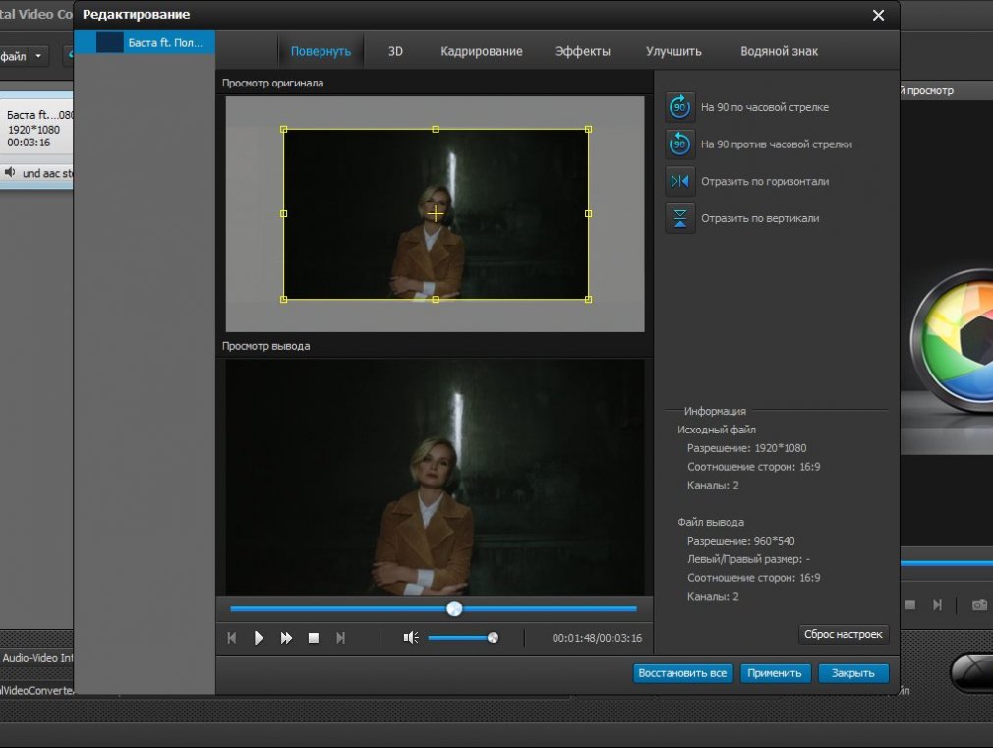Apply changes with Применить button
This screenshot has width=993, height=748.
(x=774, y=673)
